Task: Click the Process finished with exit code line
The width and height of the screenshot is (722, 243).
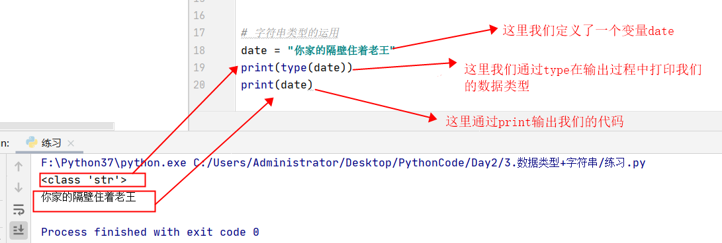Action: click(150, 232)
